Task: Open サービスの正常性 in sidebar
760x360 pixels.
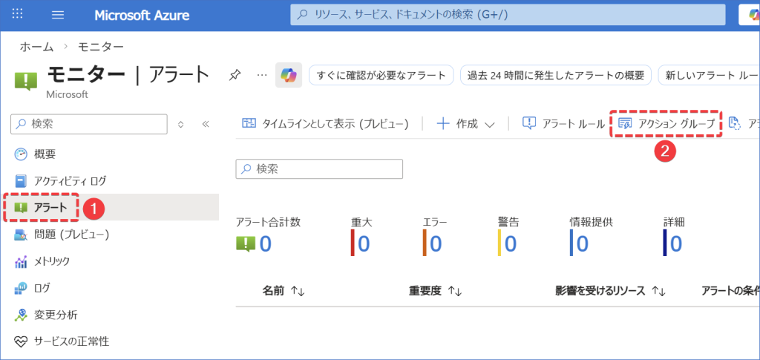Action: (71, 341)
